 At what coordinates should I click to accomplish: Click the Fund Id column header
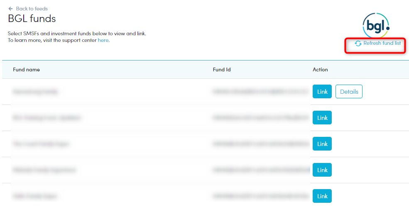(222, 70)
